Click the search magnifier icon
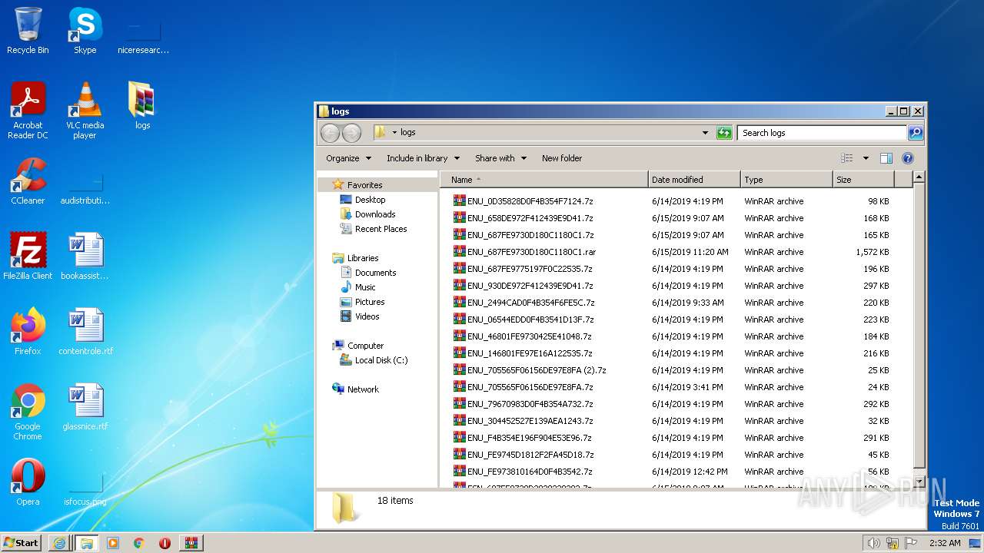The width and height of the screenshot is (984, 553). (916, 133)
